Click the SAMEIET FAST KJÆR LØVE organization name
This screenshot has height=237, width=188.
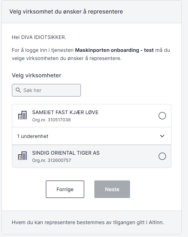(x=65, y=113)
